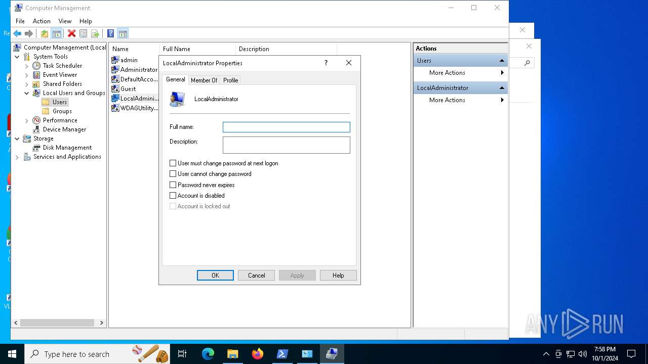Collapse Local Users and Groups node
The height and width of the screenshot is (364, 648).
[x=27, y=93]
